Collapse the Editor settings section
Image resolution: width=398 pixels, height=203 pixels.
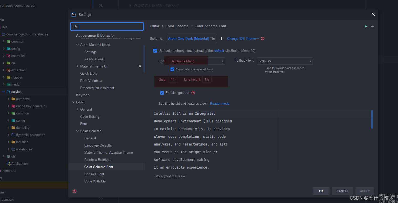pos(73,102)
